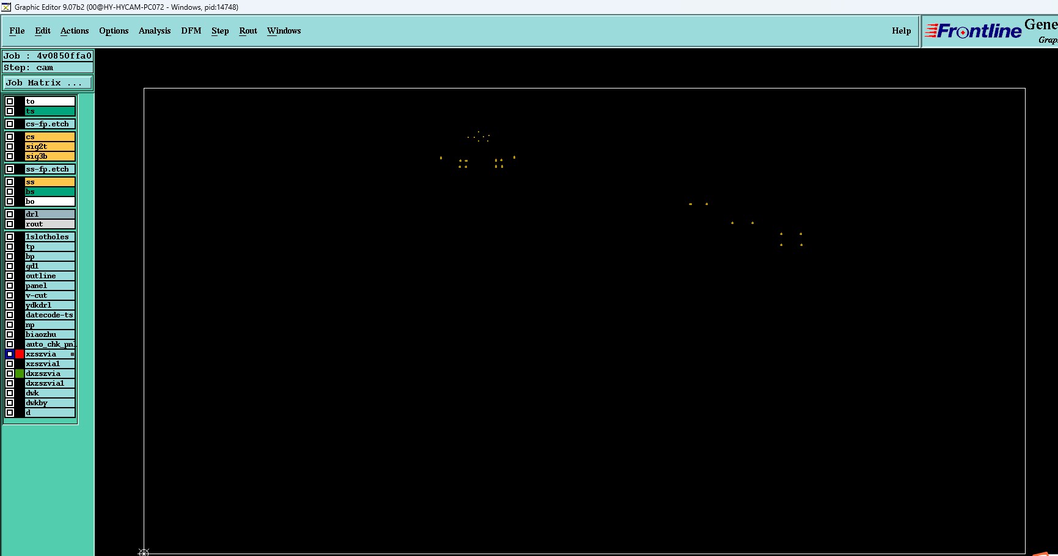
Task: Select the gd1 layer name
Action: click(x=50, y=266)
